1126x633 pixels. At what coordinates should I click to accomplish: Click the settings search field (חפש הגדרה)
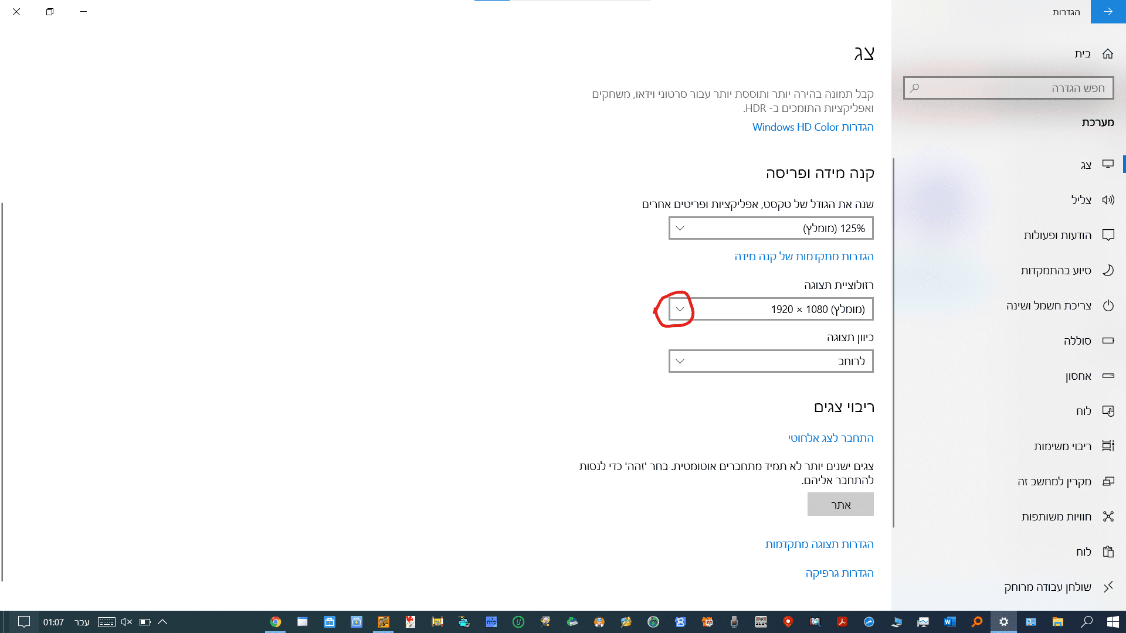[1008, 88]
